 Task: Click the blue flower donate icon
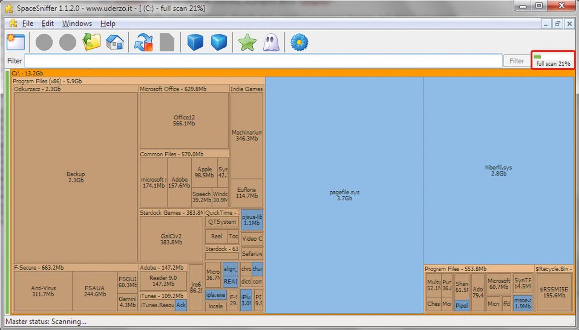(x=299, y=42)
